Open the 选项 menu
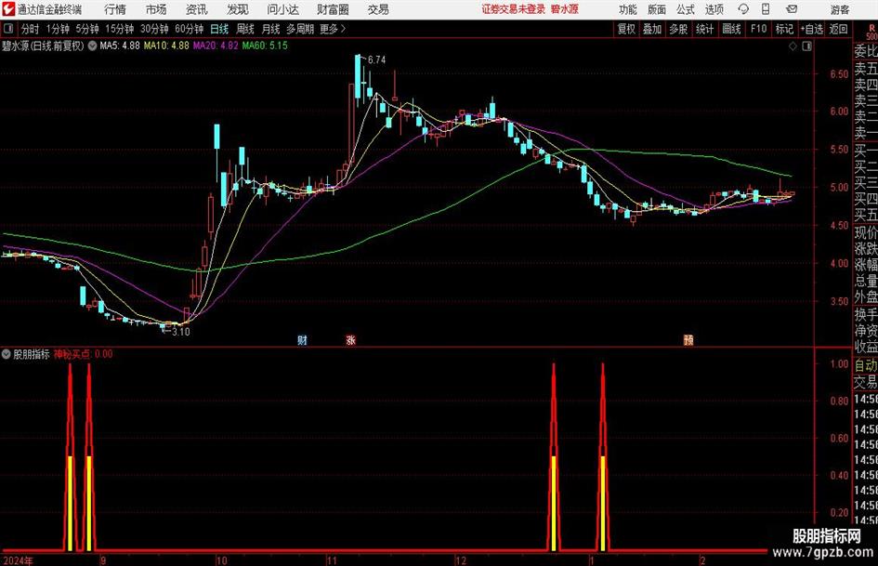 714,9
